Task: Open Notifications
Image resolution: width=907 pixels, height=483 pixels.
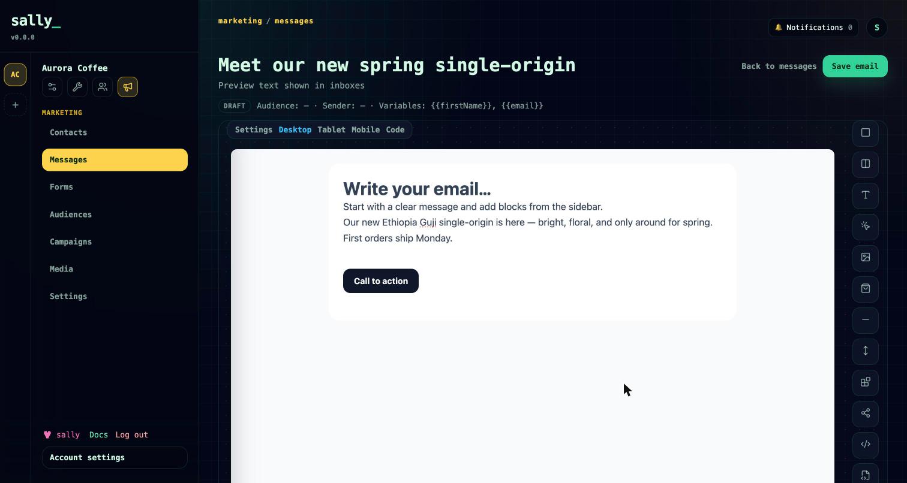Action: [813, 28]
